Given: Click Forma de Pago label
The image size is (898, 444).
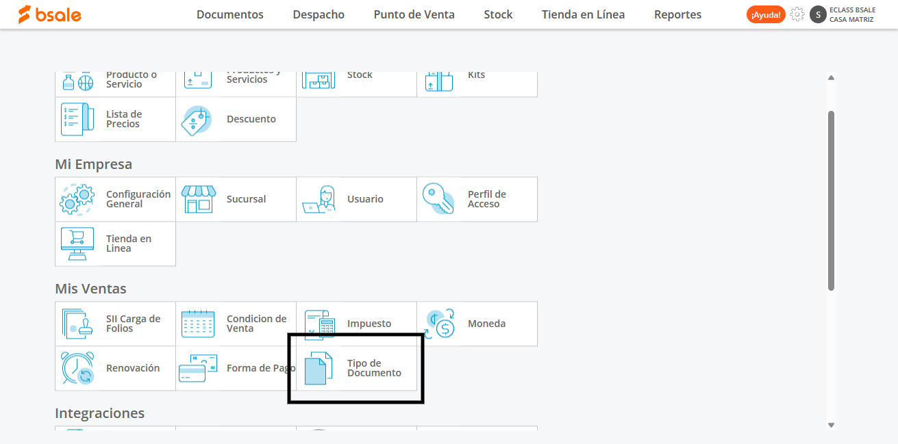Looking at the screenshot, I should 261,368.
